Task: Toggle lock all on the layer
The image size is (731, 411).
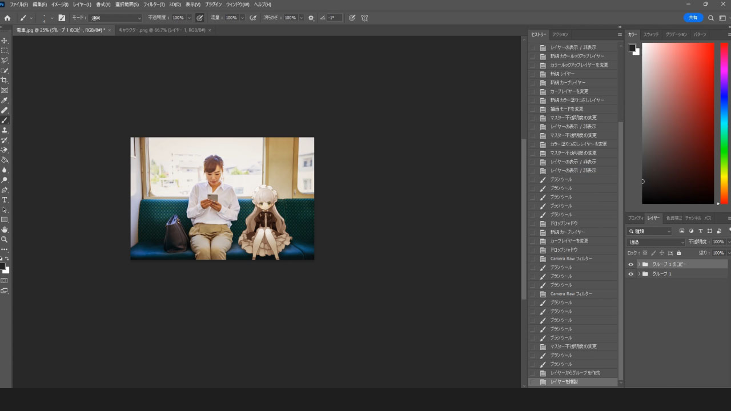Action: point(678,253)
